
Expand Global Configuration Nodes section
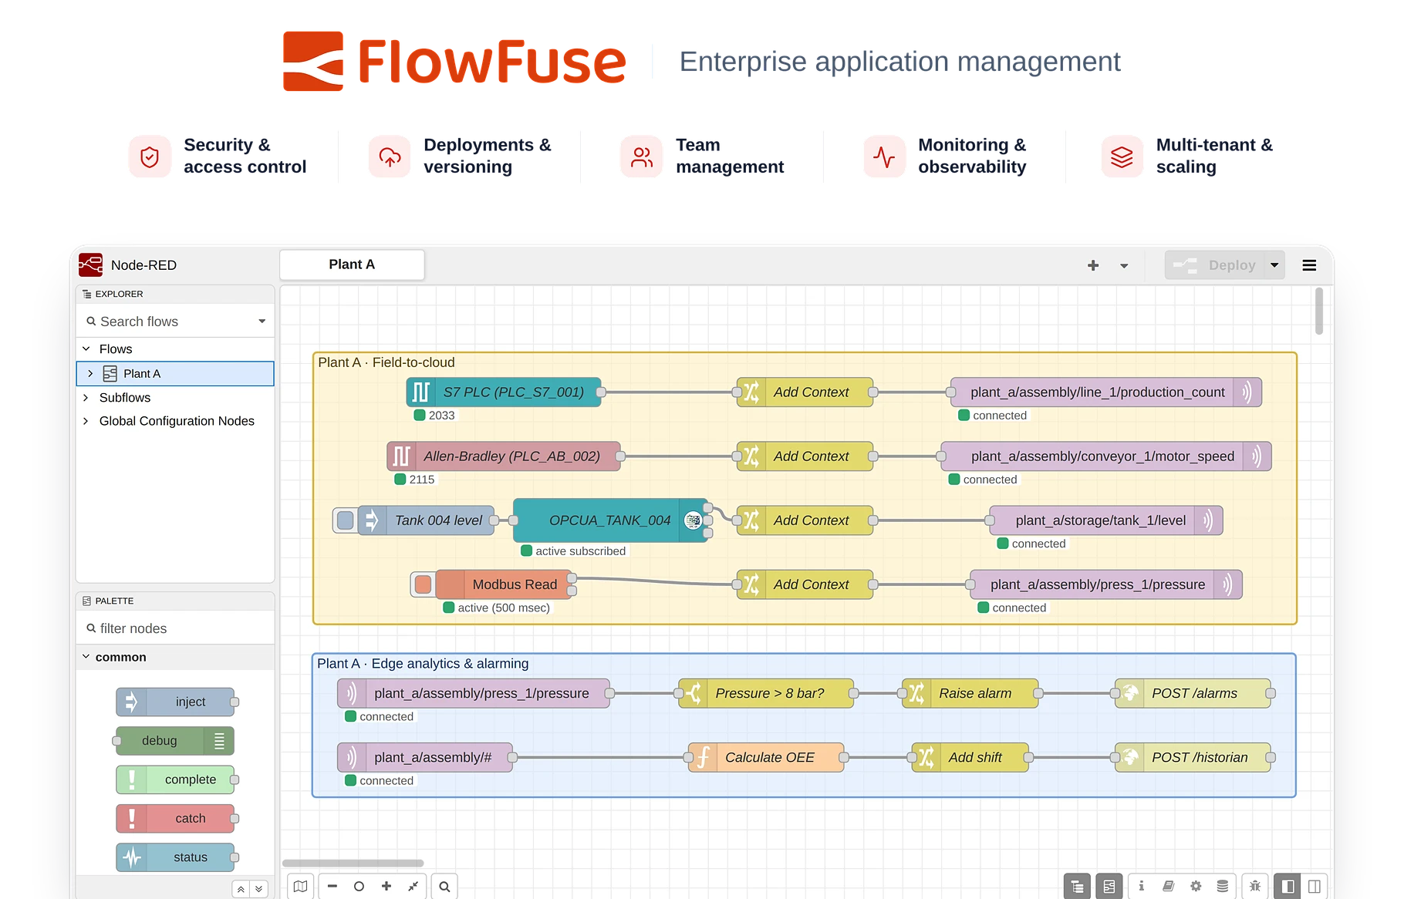pyautogui.click(x=86, y=421)
